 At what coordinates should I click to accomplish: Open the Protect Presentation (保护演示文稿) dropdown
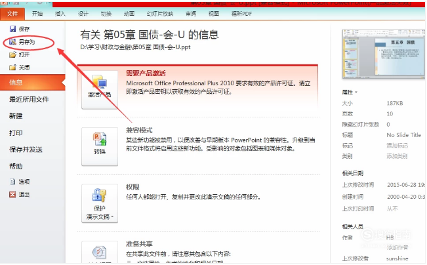click(100, 203)
